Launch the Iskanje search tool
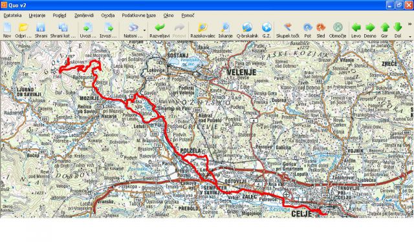This screenshot has width=414, height=242. (225, 27)
